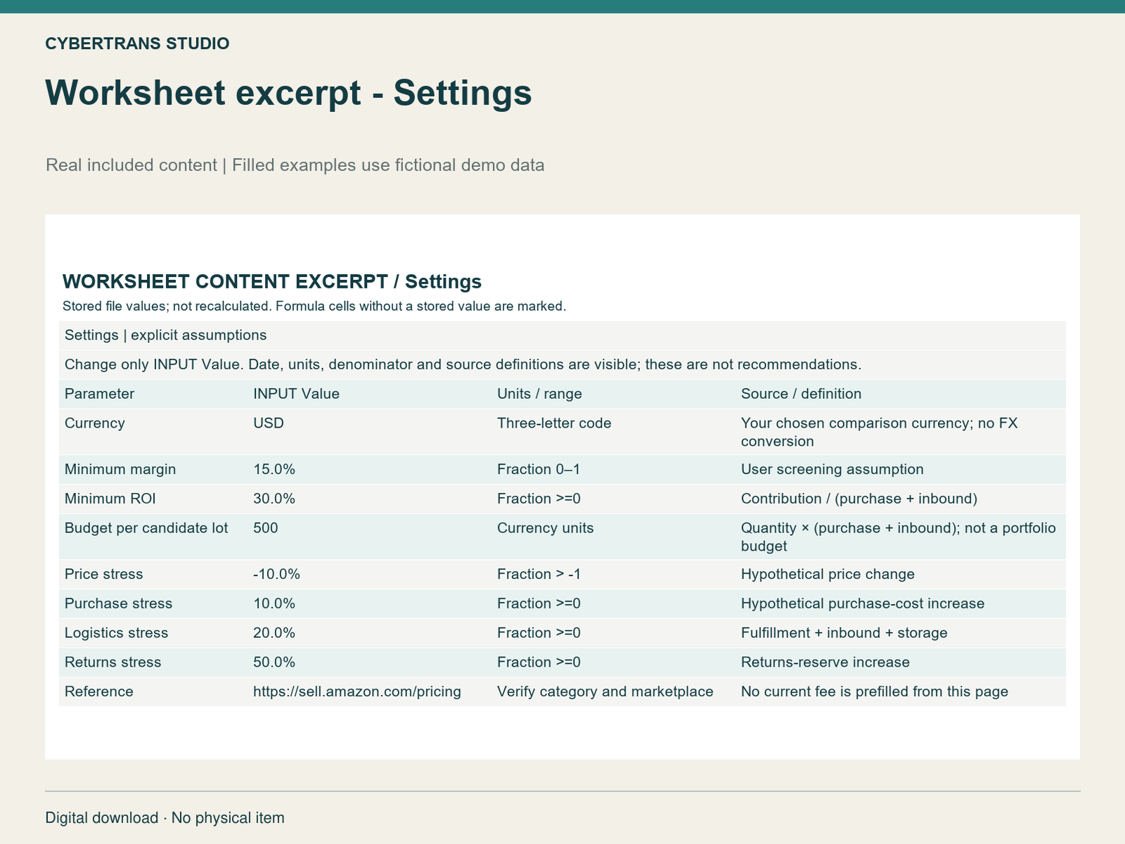The width and height of the screenshot is (1125, 844).
Task: Click the 10.0% purchase stress value
Action: click(x=274, y=604)
